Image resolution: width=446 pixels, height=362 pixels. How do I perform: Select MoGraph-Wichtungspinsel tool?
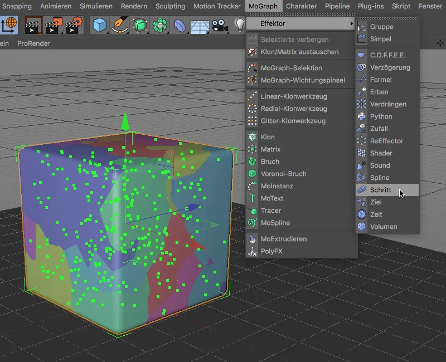click(300, 80)
